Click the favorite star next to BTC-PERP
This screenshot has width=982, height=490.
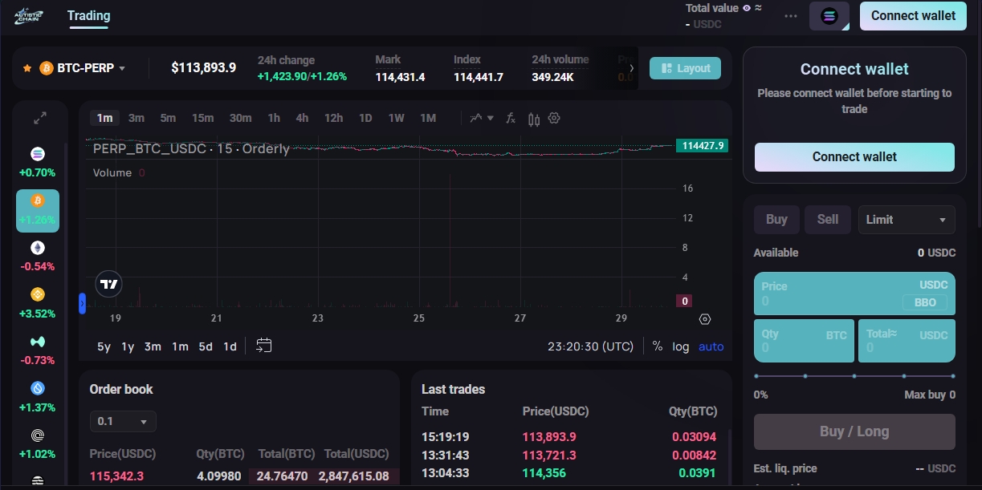(27, 68)
